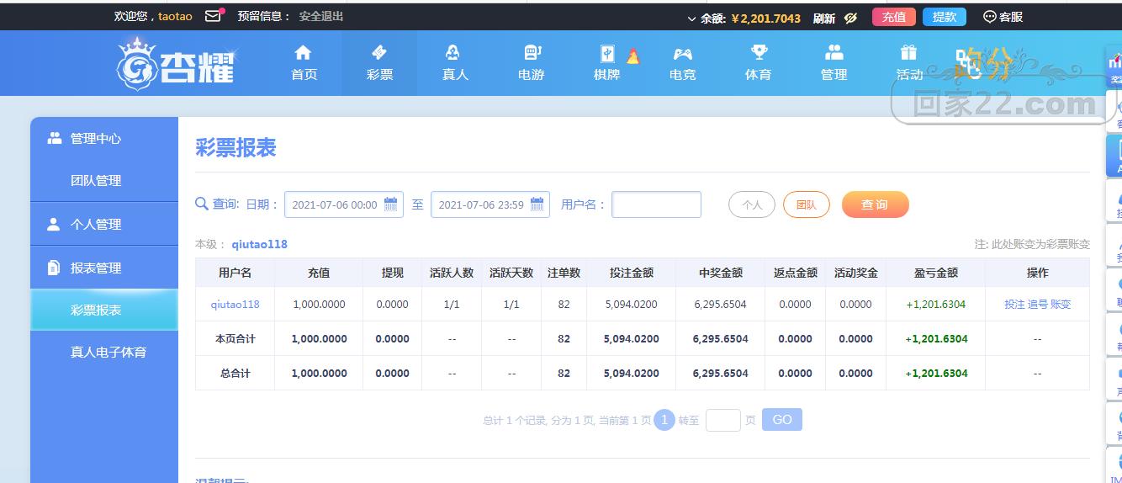Click the 返点金额 column header
This screenshot has width=1122, height=483.
(796, 273)
